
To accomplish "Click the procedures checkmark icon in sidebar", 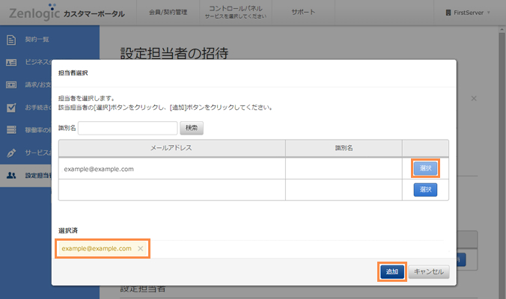I will point(11,107).
